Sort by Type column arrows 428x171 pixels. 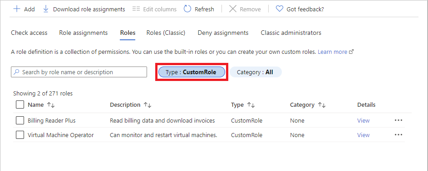point(251,105)
